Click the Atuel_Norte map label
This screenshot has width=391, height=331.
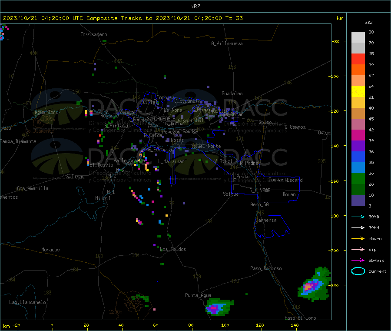point(206,146)
